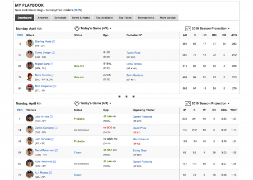Open Garrett Richards link in Jake Arrieta row

(x=142, y=117)
